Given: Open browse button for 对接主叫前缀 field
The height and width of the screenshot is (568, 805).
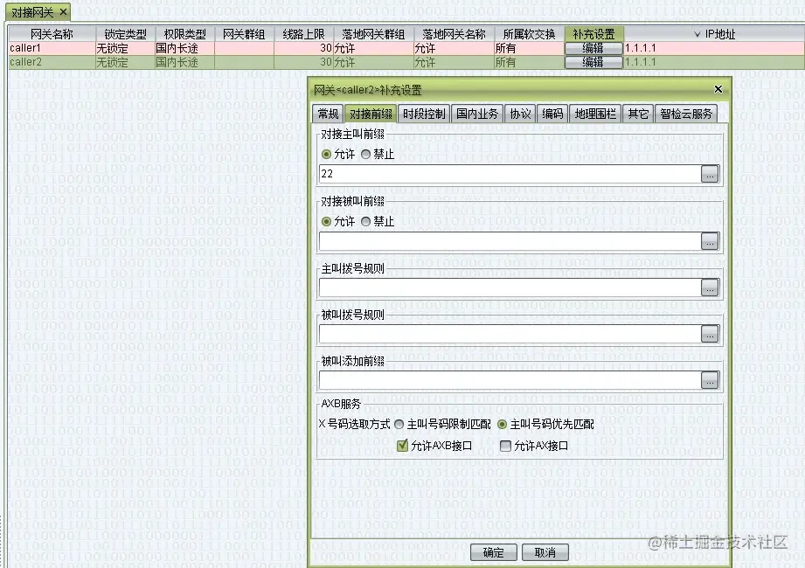Looking at the screenshot, I should [x=710, y=174].
